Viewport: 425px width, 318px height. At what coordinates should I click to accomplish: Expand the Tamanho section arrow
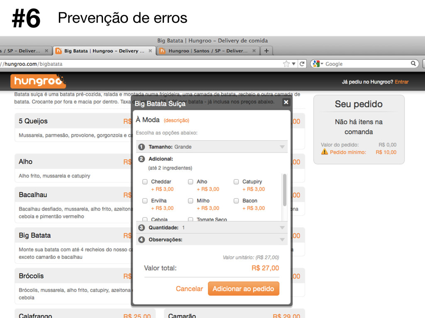coord(282,147)
